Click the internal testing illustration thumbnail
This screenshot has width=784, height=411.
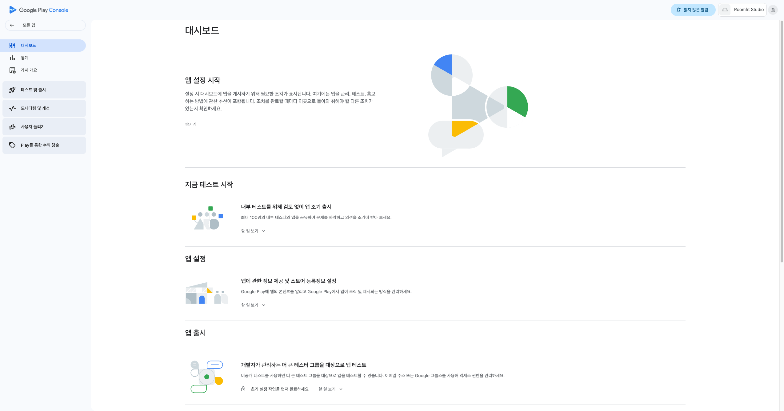pos(207,218)
